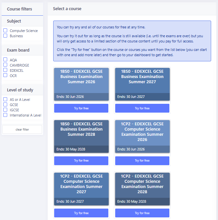Viewport: 218px width, 220px height.
Task: Click Try for free under Business Summer 2027
Action: (142, 108)
